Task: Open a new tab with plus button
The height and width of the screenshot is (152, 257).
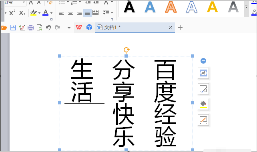Action: click(x=180, y=28)
